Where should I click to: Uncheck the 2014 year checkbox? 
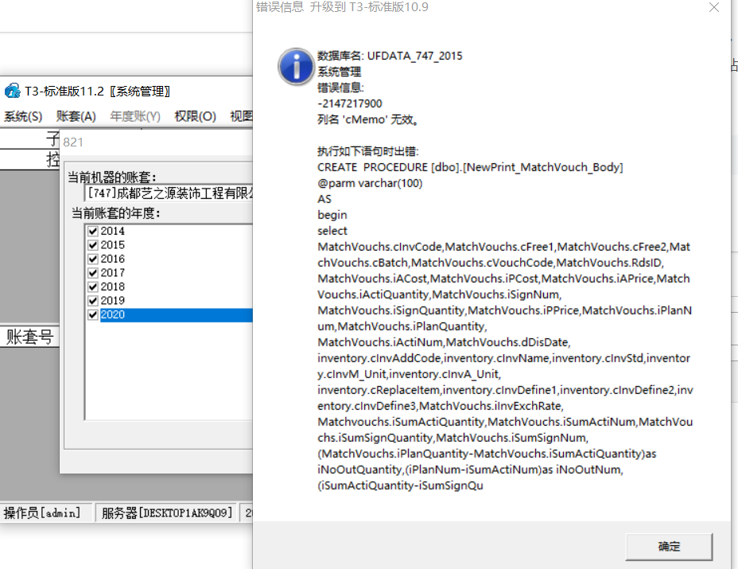(93, 232)
